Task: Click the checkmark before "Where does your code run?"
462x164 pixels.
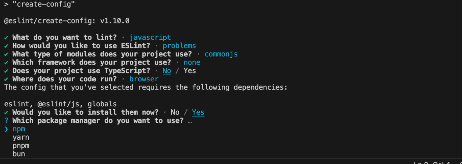Action: click(6, 79)
